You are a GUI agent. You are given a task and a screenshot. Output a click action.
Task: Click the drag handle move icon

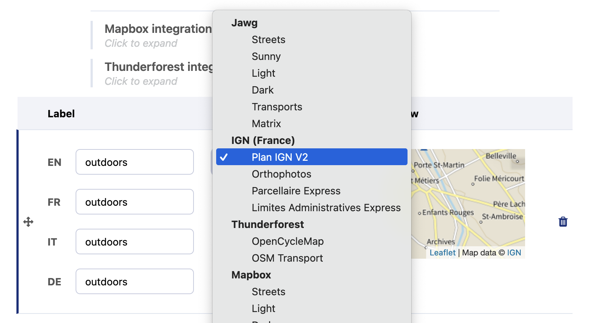[28, 222]
